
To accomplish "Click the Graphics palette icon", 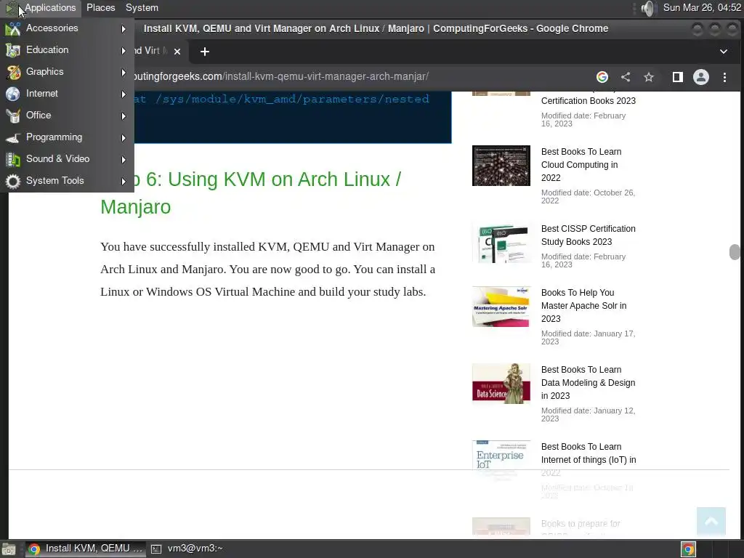I will [13, 72].
